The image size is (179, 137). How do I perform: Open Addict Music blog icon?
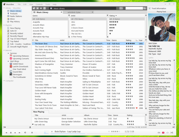11,64
